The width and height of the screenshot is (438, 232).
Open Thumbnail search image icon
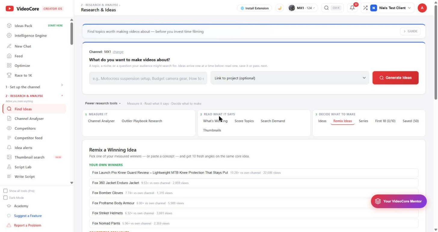tap(9, 157)
